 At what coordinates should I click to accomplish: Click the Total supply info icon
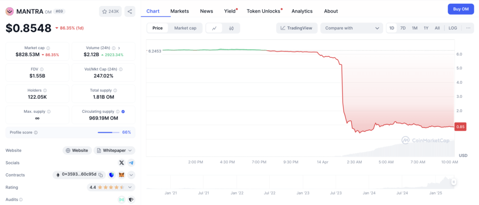click(x=115, y=90)
